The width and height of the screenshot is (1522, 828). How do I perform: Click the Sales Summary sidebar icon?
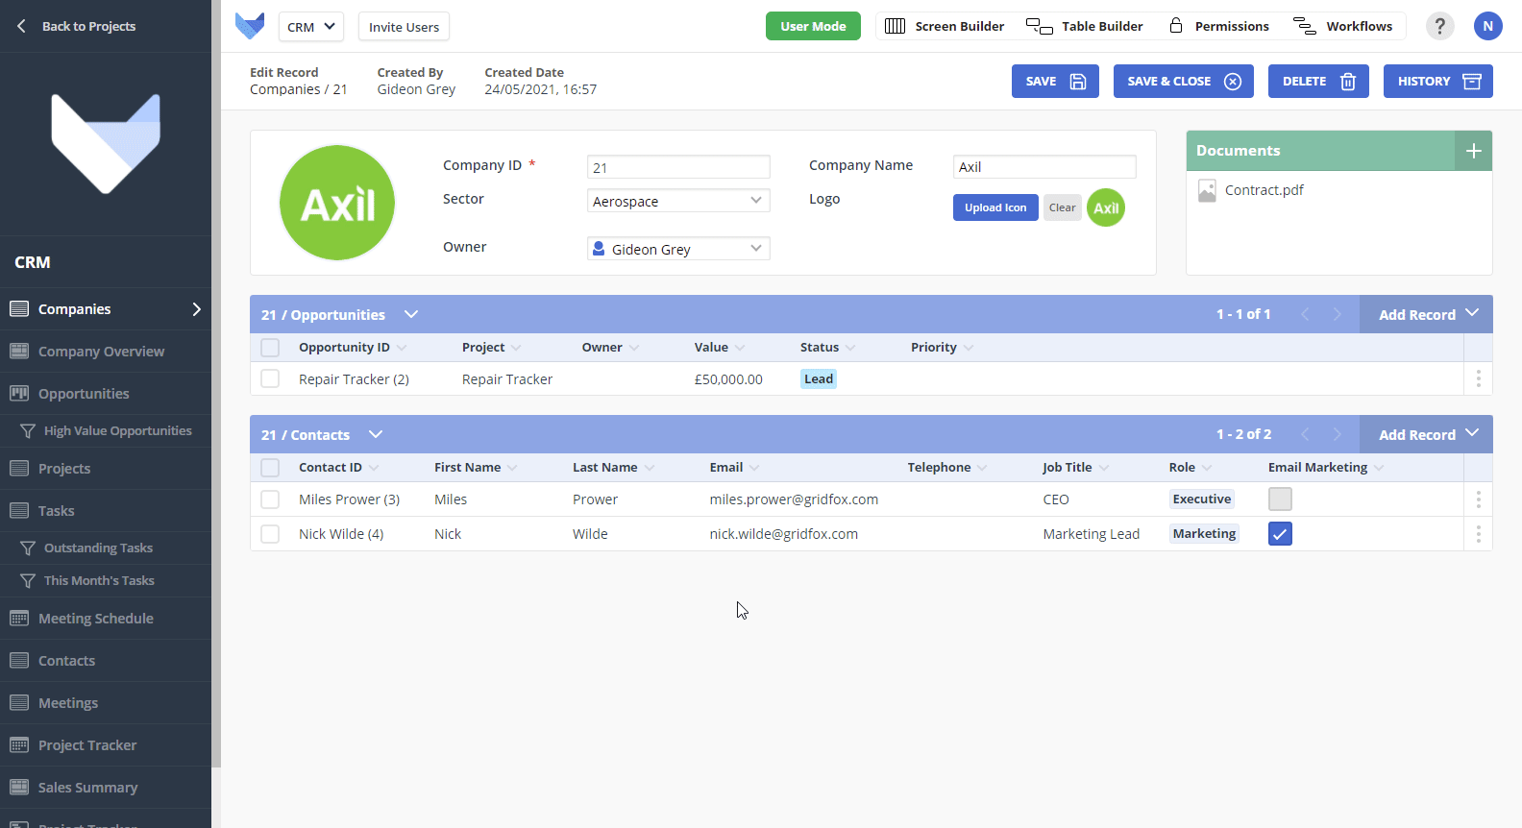click(x=19, y=788)
